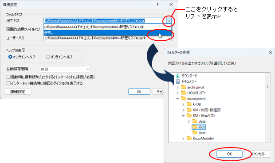Collapse the KM+断面リスト folder

pos(183,116)
